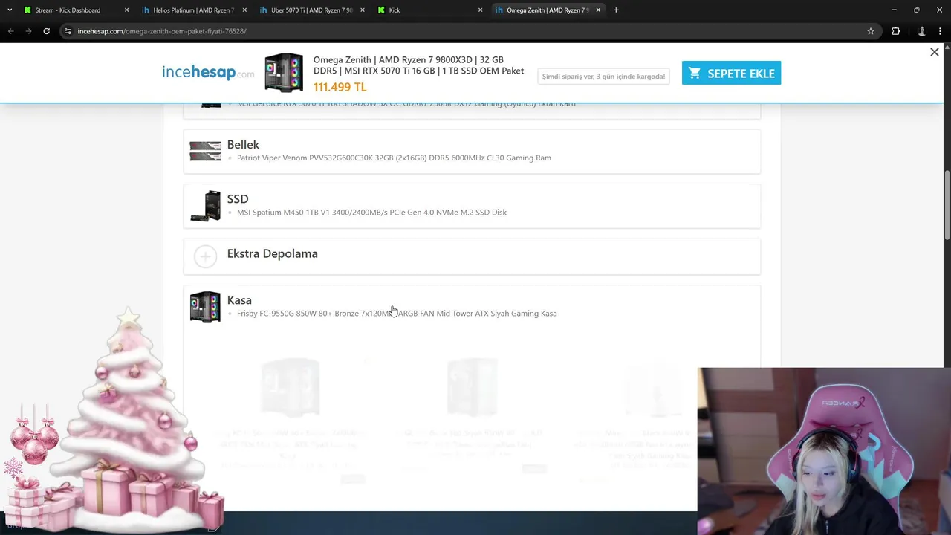Click the MSI Spatium SSD thumbnail

205,206
